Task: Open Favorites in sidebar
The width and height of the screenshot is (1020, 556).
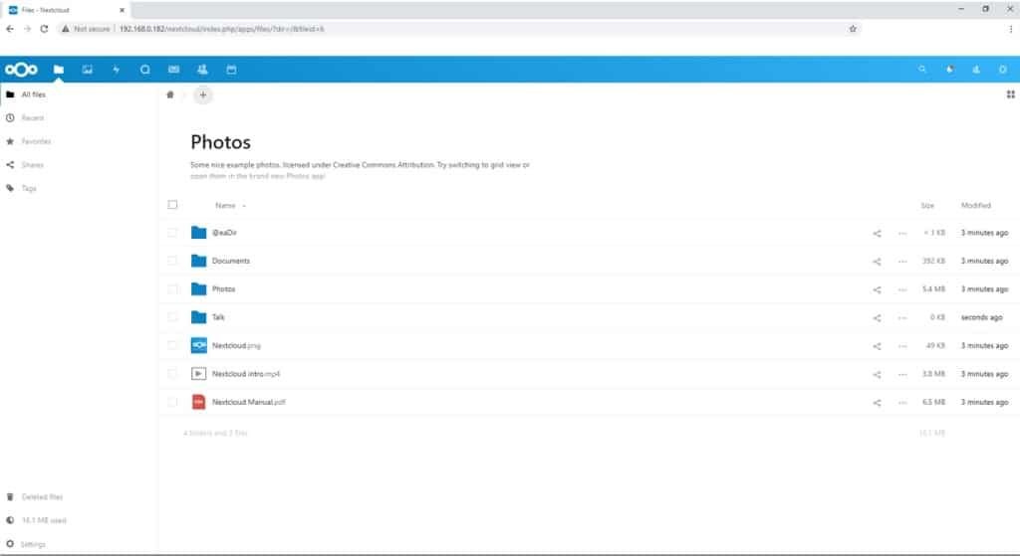Action: tap(36, 141)
